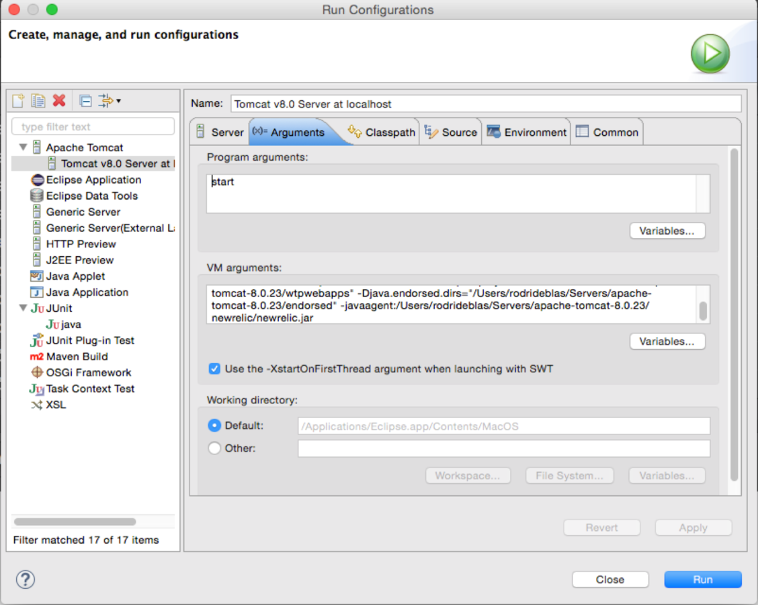This screenshot has width=758, height=605.
Task: Click the default working directory path field
Action: pos(504,426)
